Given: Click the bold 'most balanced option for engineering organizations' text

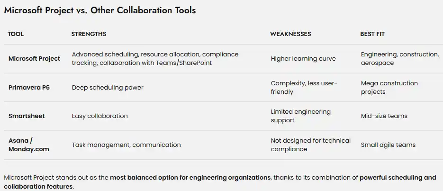Looking at the screenshot, I should pyautogui.click(x=190, y=178).
